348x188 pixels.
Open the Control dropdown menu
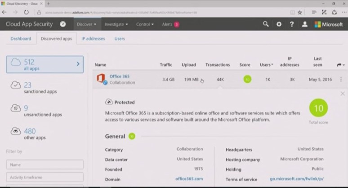click(x=145, y=24)
